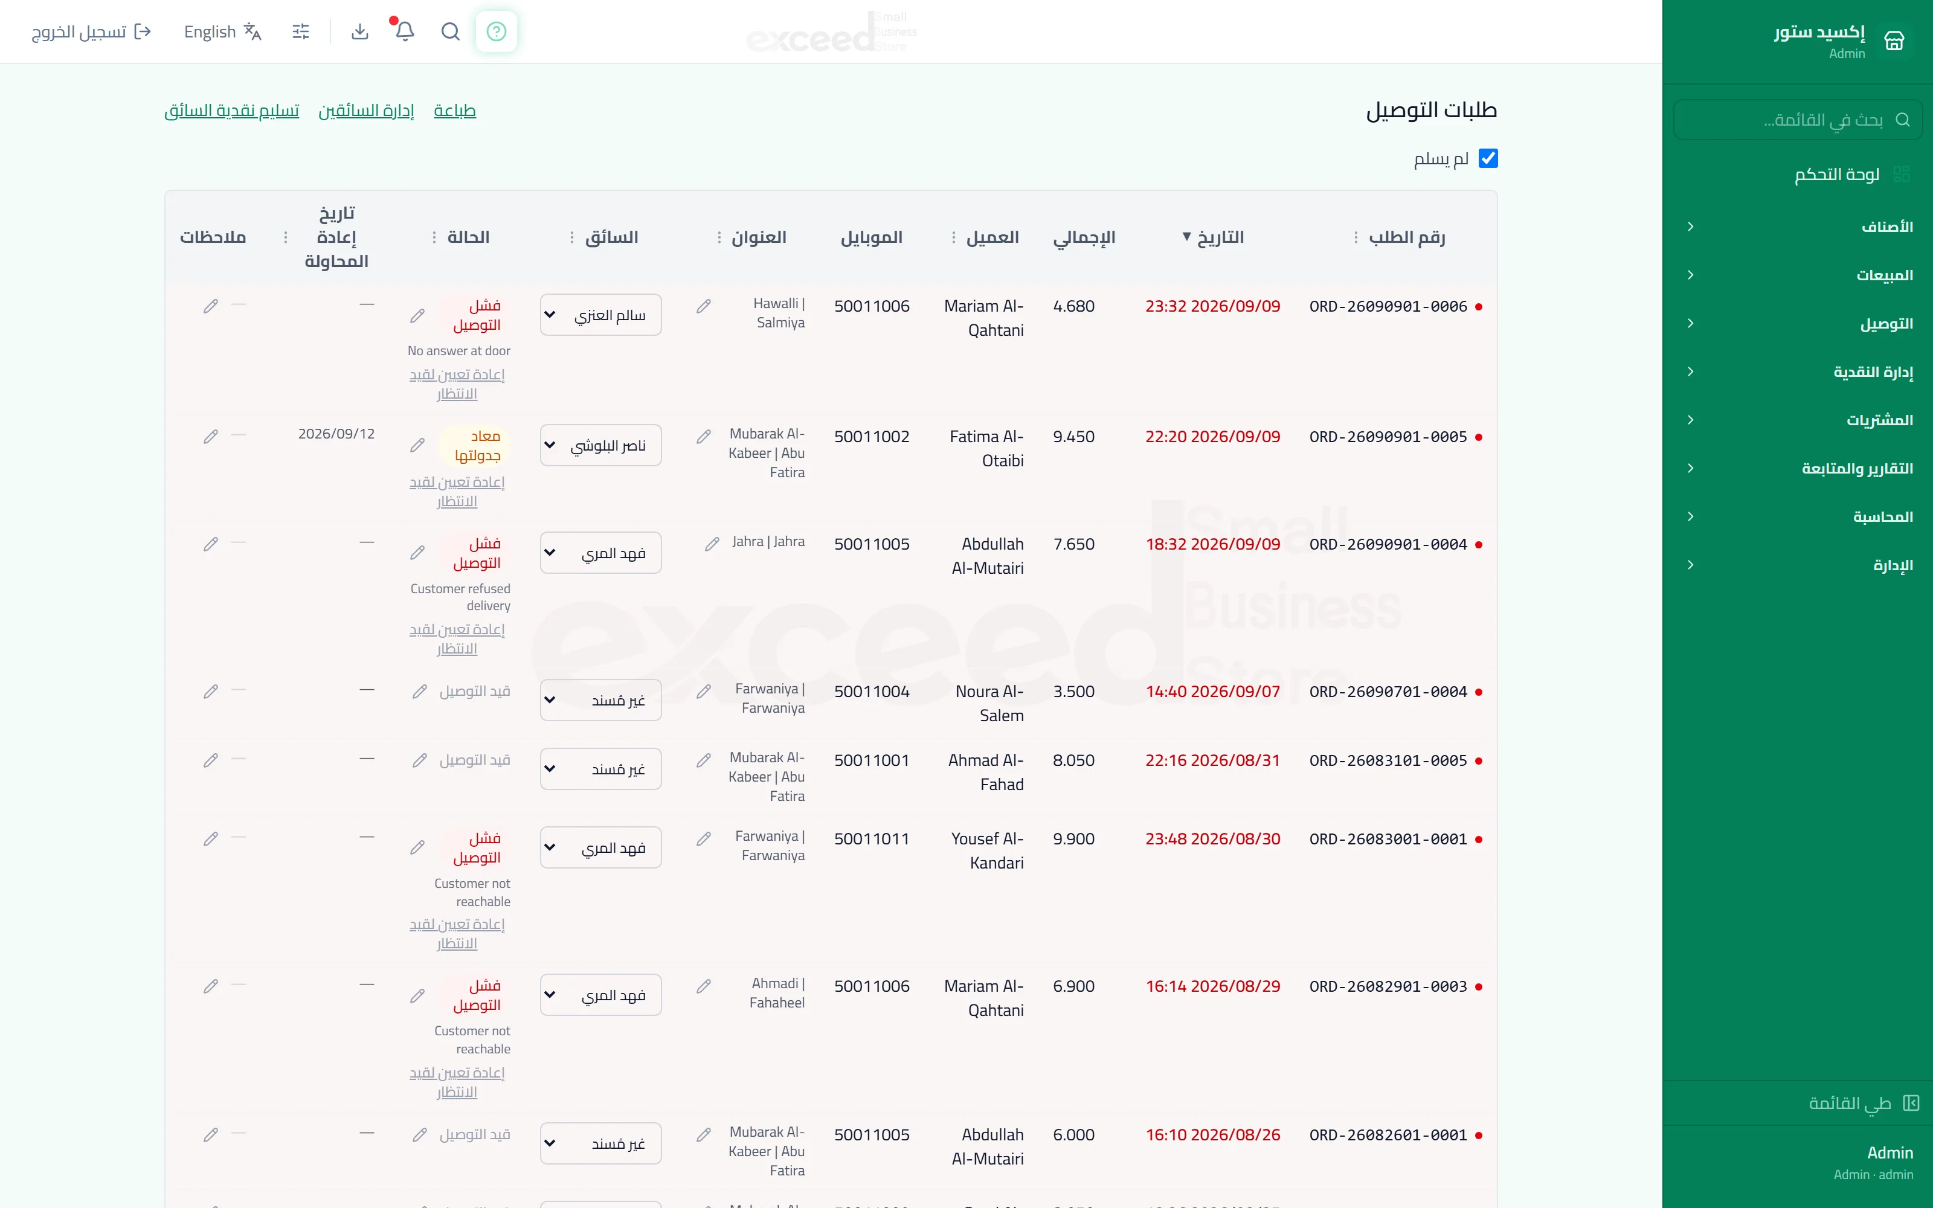Viewport: 1933px width, 1208px height.
Task: Open column menu dots for السائق
Action: (572, 237)
